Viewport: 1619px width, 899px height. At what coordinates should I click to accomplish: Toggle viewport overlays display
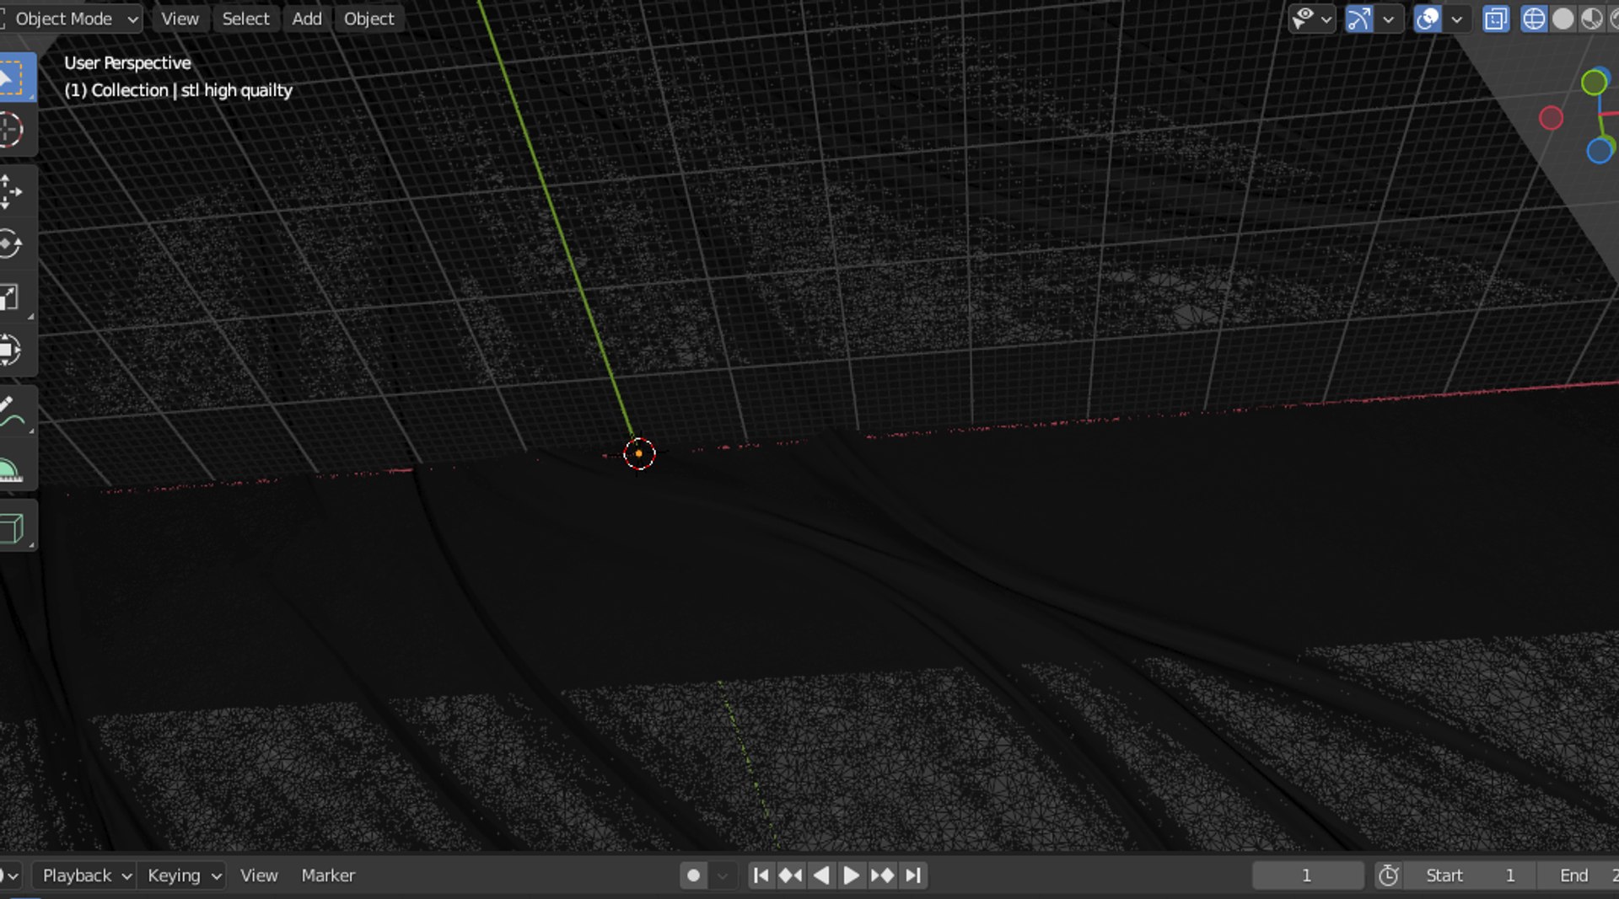pos(1428,19)
